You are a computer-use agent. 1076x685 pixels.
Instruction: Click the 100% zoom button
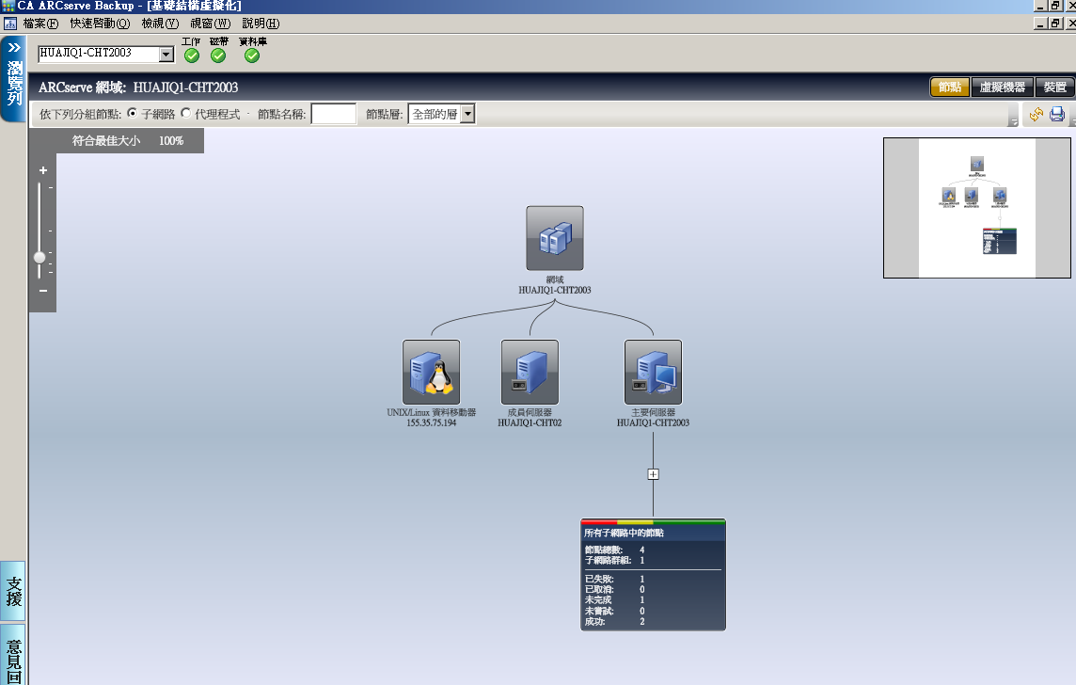coord(171,141)
